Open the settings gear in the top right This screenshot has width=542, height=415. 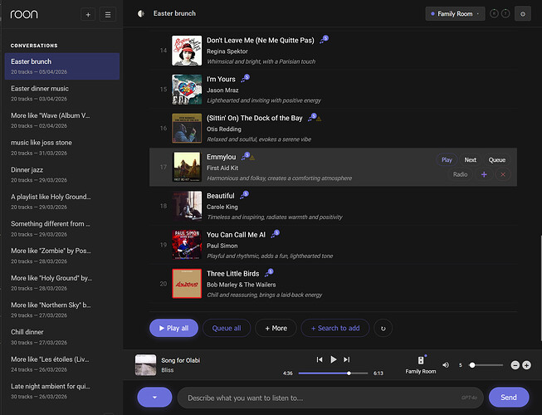523,14
